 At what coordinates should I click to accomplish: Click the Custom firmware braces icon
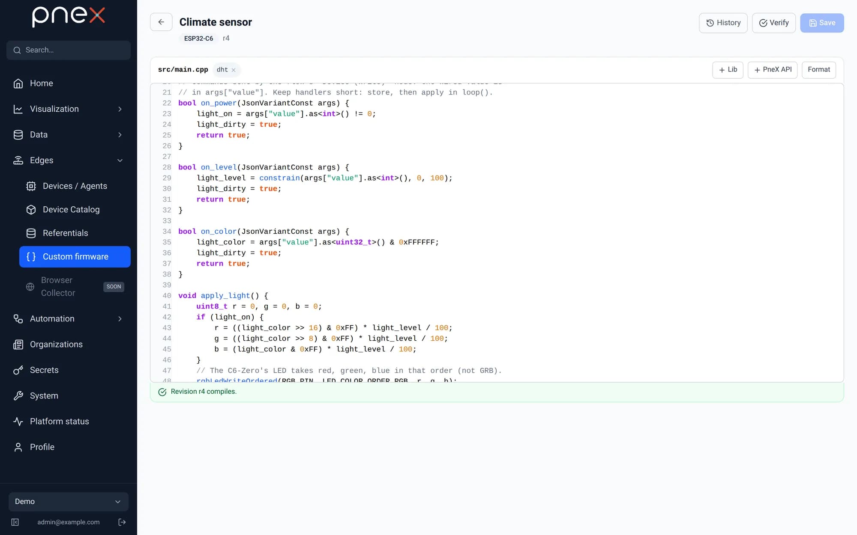click(x=31, y=257)
